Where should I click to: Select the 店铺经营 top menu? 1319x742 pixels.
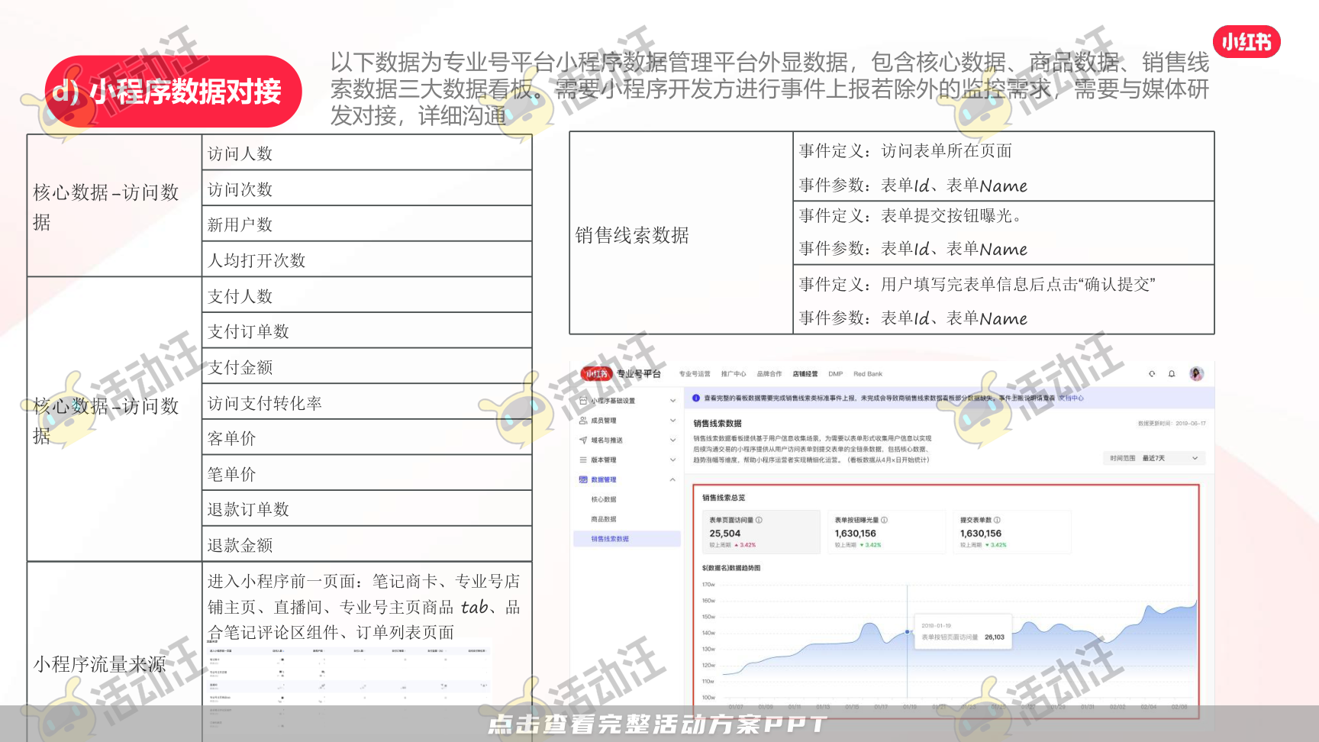(x=805, y=374)
